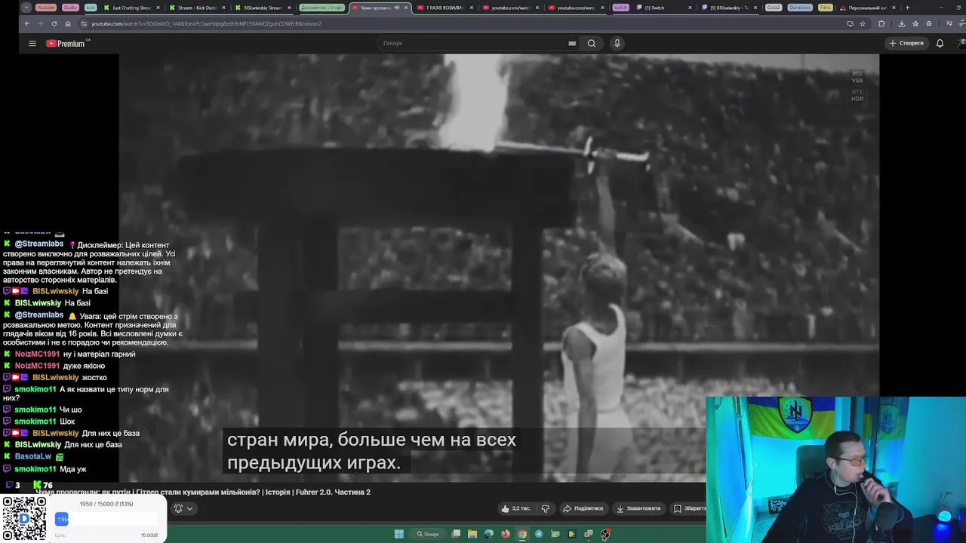The width and height of the screenshot is (966, 543).
Task: Expand notification options chevron beside bell
Action: 189,508
